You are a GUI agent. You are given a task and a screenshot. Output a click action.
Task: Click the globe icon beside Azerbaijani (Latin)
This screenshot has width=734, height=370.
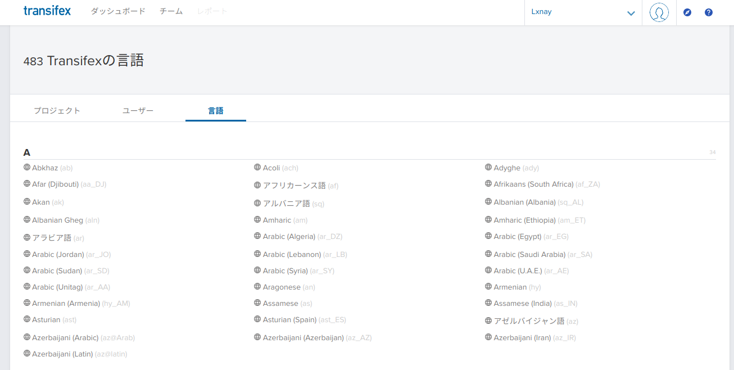[27, 354]
